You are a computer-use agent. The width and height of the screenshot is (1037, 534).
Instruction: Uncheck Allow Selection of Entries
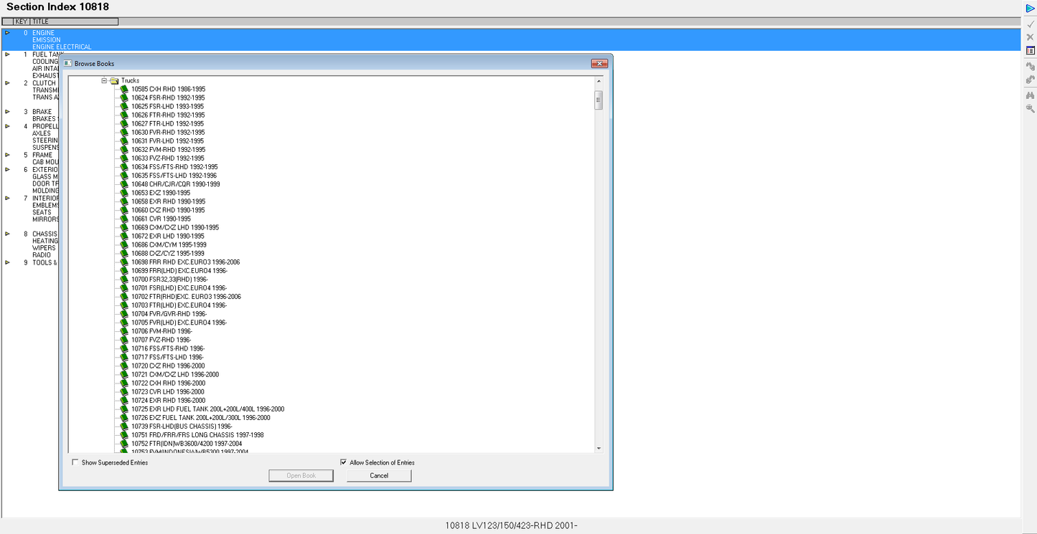[x=344, y=462]
